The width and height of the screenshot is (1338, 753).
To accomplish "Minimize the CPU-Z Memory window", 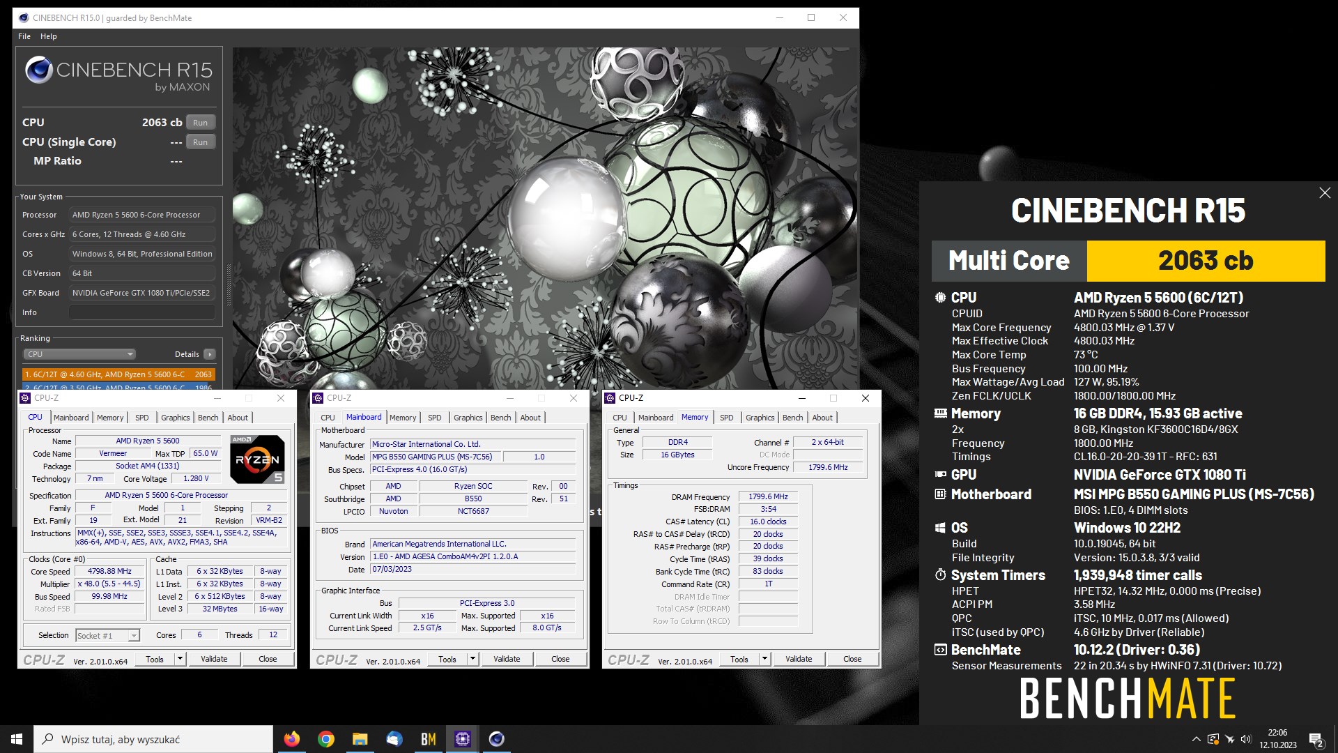I will coord(801,398).
